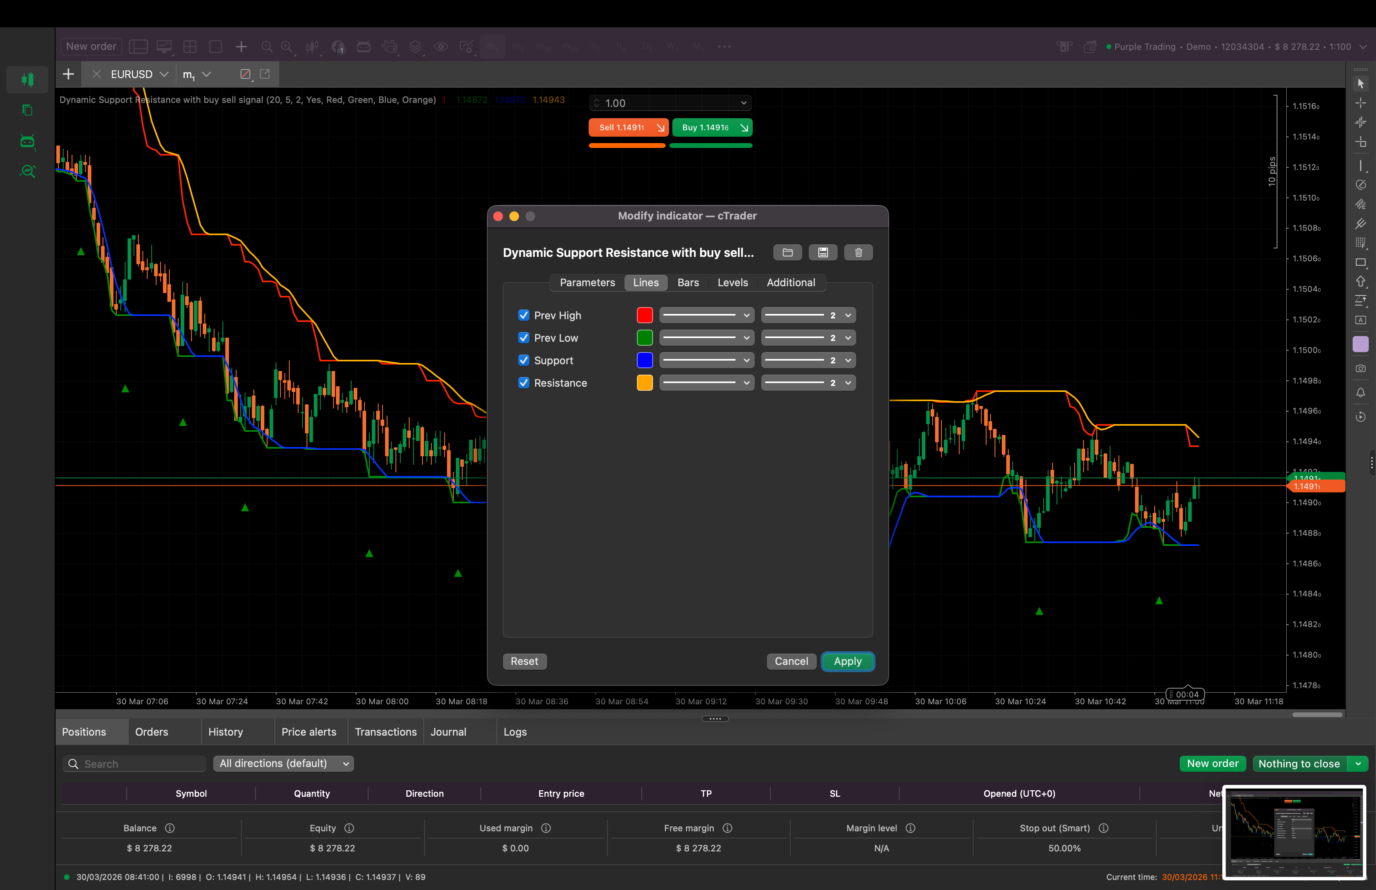This screenshot has width=1376, height=890.
Task: Disable the Support line checkbox
Action: [x=524, y=360]
